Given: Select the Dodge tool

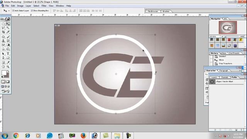Looking at the screenshot, I should point(8,49).
